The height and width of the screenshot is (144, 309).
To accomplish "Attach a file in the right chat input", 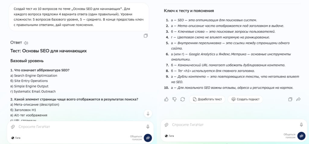I will point(166,125).
